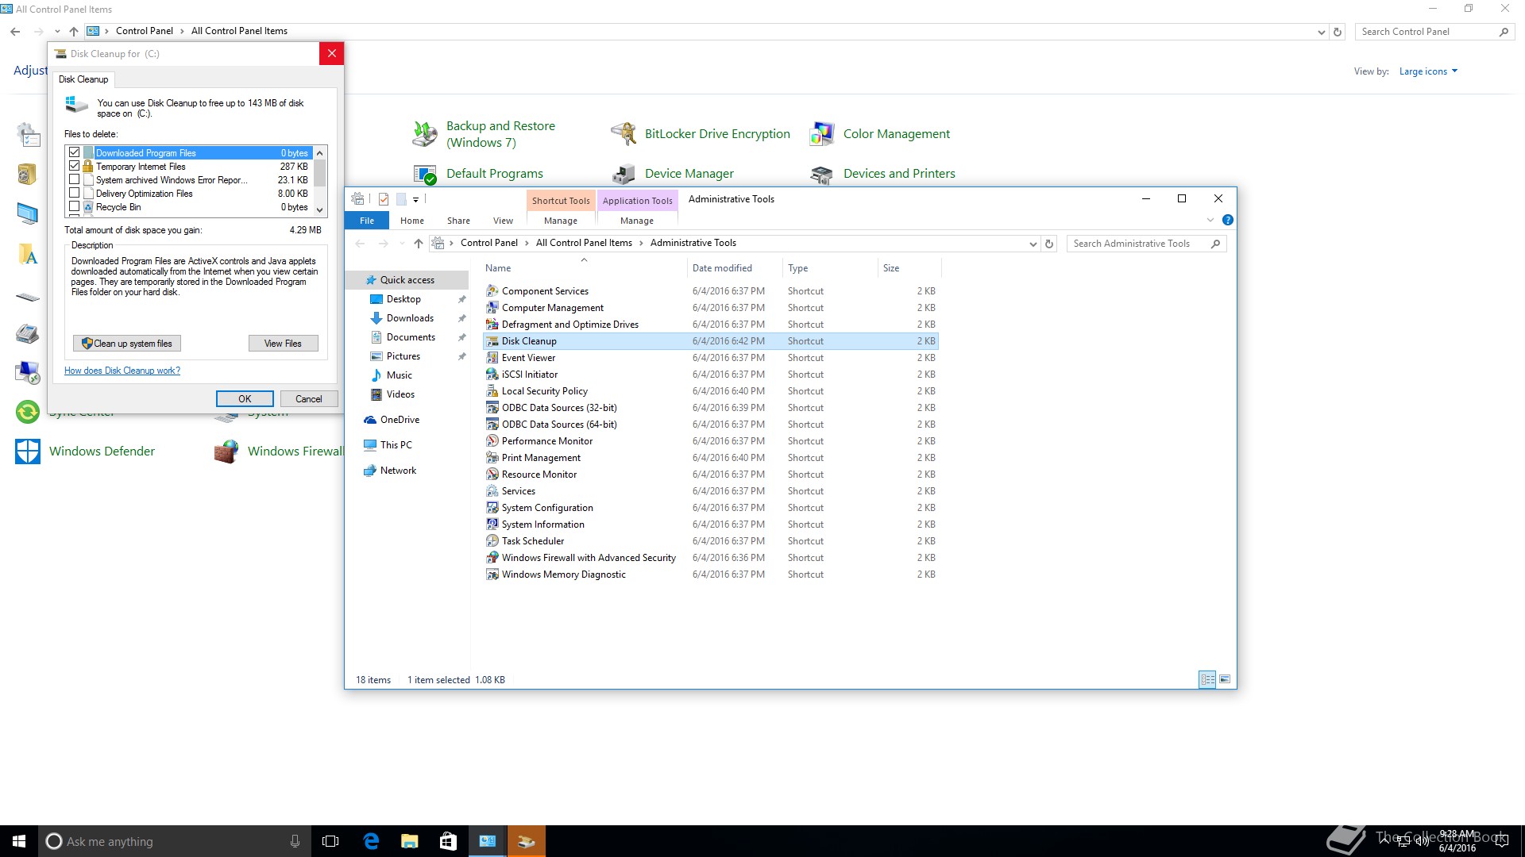Select the Disk Cleanup dialog tab
Image resolution: width=1525 pixels, height=857 pixels.
coord(83,79)
